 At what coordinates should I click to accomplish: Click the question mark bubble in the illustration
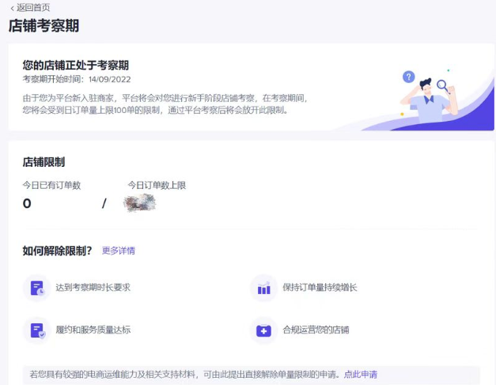point(408,77)
